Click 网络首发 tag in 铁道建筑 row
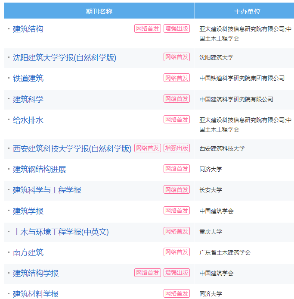Image resolution: width=294 pixels, height=299 pixels. (176, 78)
